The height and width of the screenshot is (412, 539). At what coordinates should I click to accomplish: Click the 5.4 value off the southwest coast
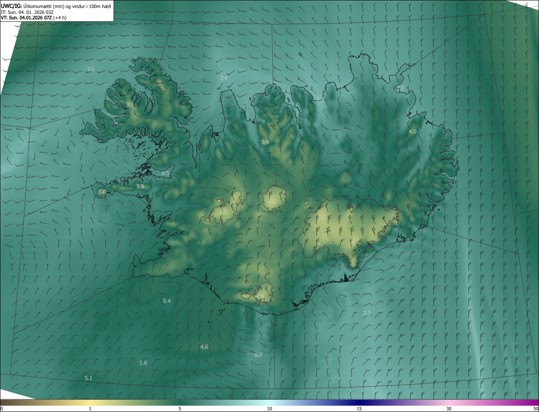(x=167, y=301)
